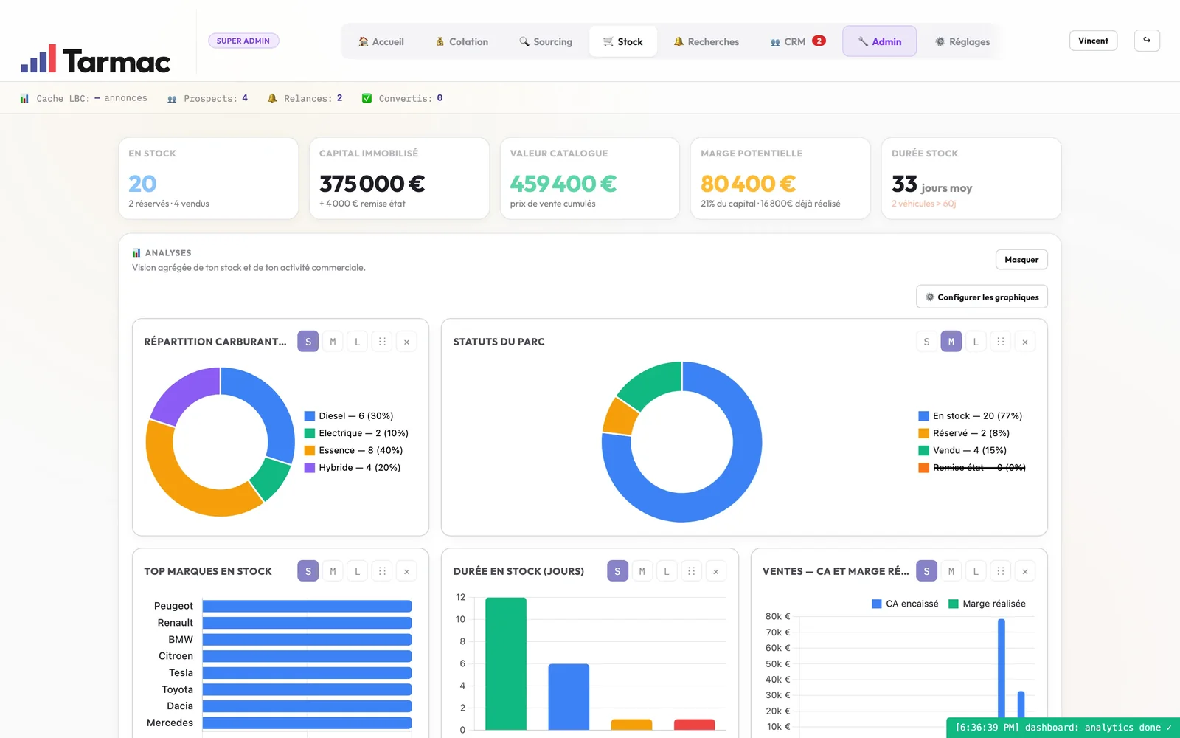Set Ventes CA et Marge chart to size S

pos(926,571)
